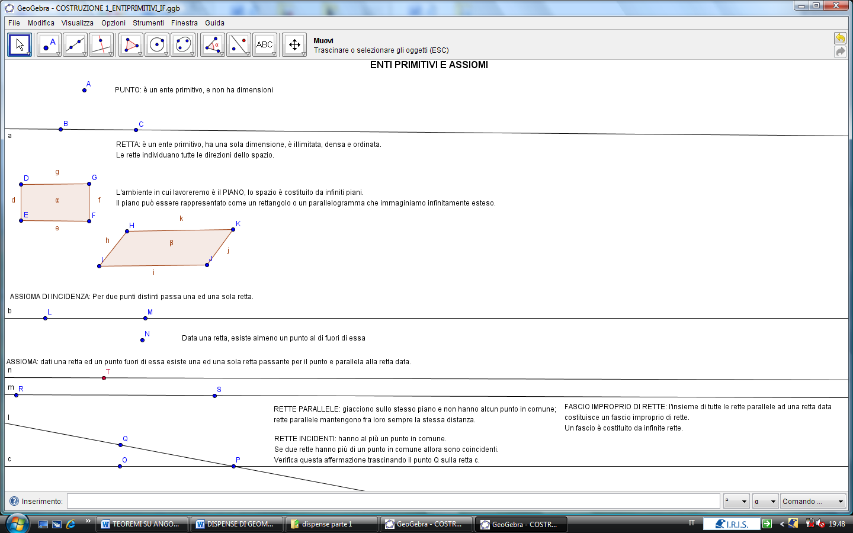Screen dimensions: 853x533
Task: Select point N below line b
Action: pos(142,340)
